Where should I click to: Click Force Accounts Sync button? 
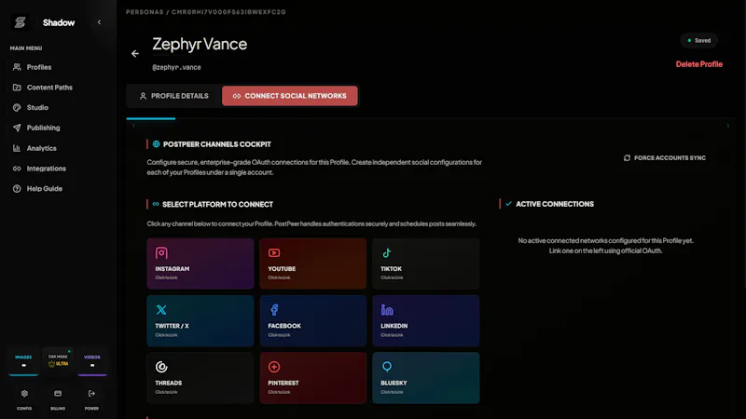click(665, 157)
